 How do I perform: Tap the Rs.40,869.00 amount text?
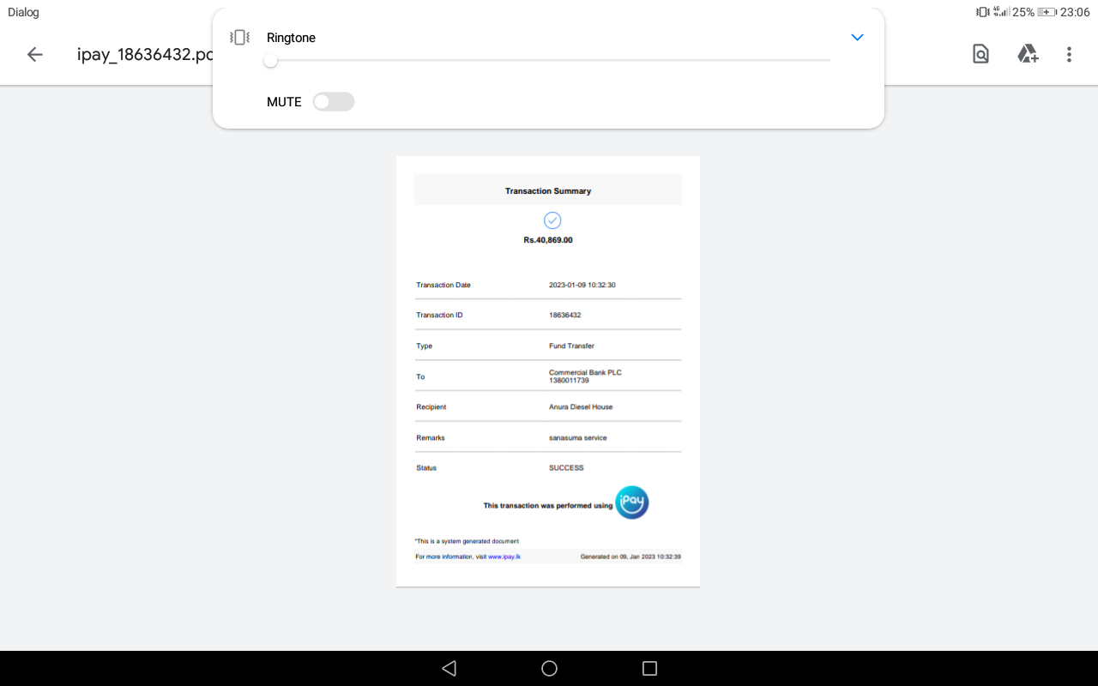548,240
